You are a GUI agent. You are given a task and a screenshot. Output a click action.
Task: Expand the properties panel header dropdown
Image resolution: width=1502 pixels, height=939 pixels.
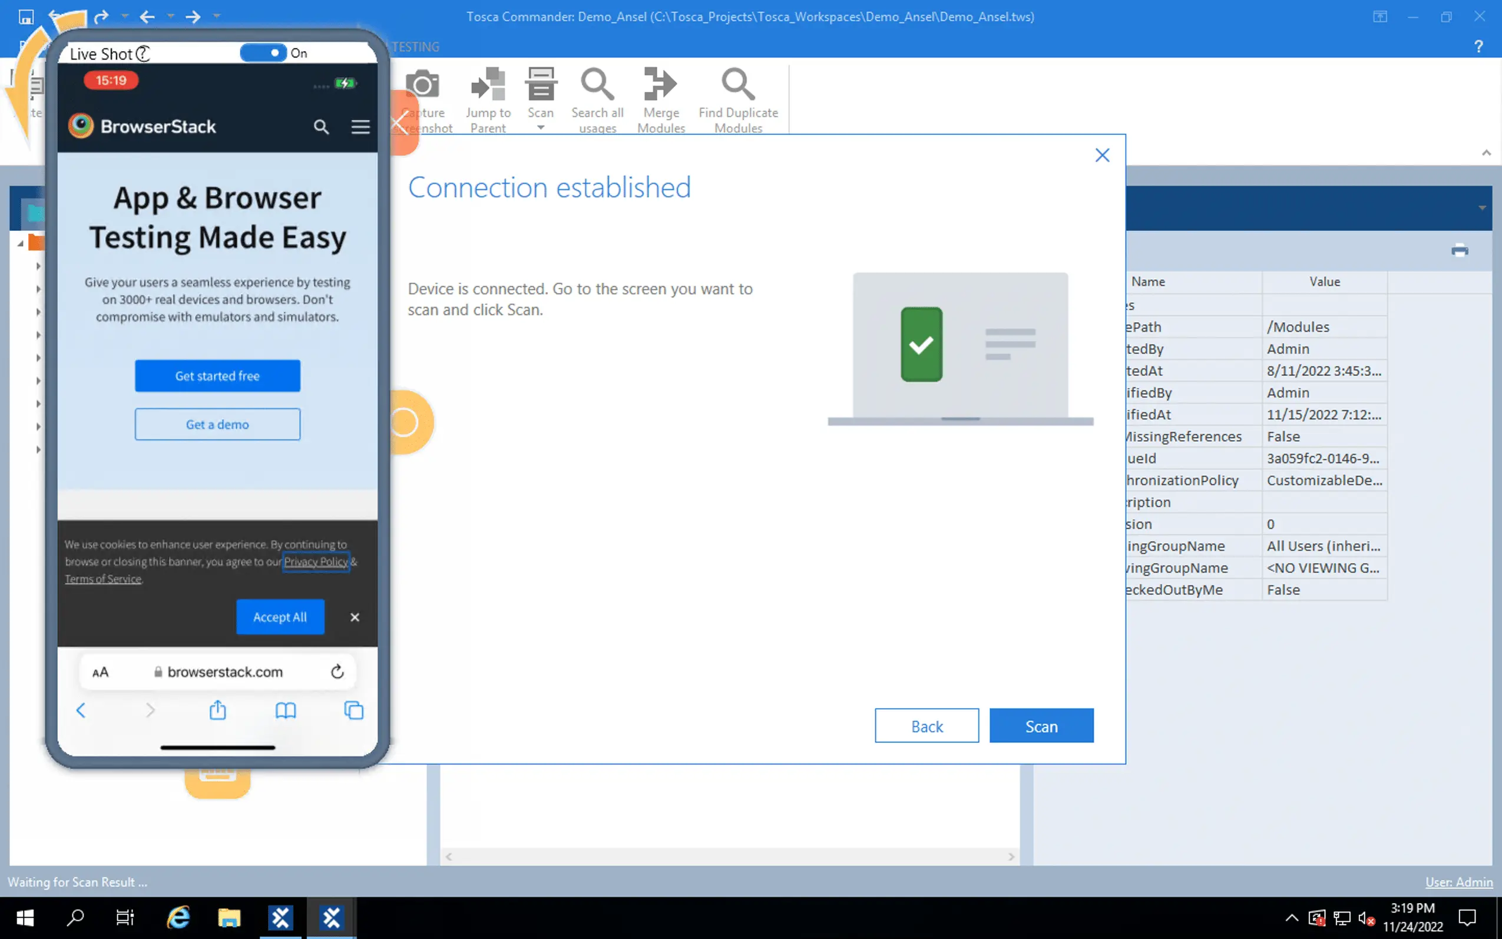point(1481,208)
